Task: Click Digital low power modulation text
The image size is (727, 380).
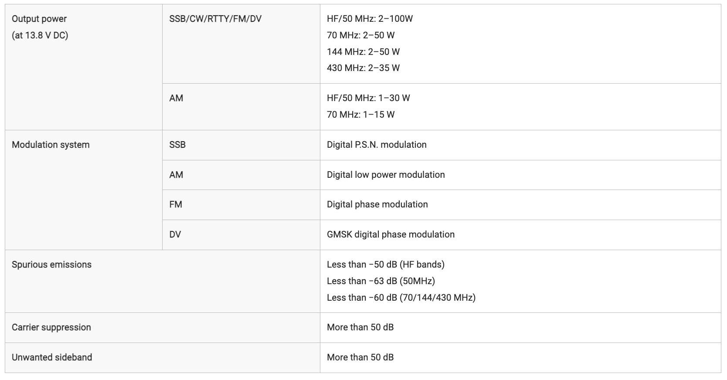Action: tap(386, 175)
